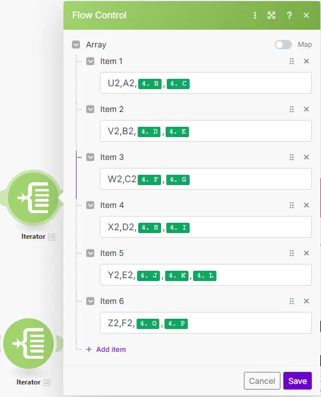Screen dimensions: 321x397
Task: Select the Iterator 22 module icon
Action: pyautogui.click(x=29, y=343)
